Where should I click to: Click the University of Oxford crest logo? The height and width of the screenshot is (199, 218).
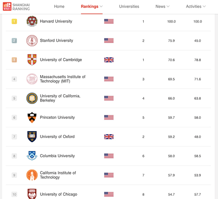point(32,137)
